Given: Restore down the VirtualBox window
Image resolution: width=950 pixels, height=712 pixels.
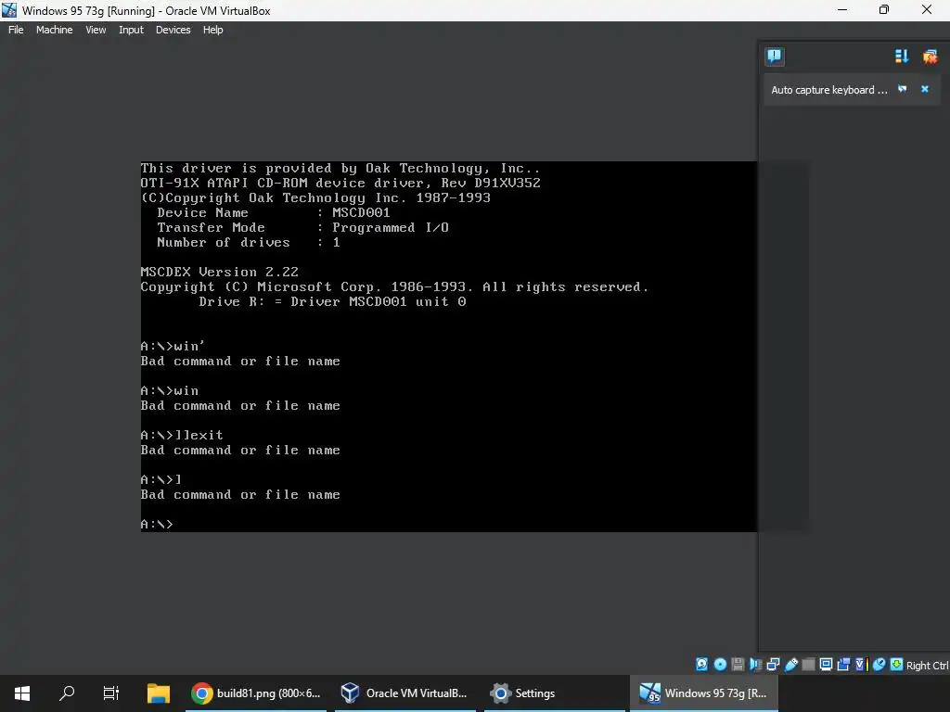Looking at the screenshot, I should 884,9.
